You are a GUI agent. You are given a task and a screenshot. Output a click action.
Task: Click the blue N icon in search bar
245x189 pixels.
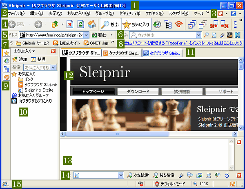pos(238,35)
